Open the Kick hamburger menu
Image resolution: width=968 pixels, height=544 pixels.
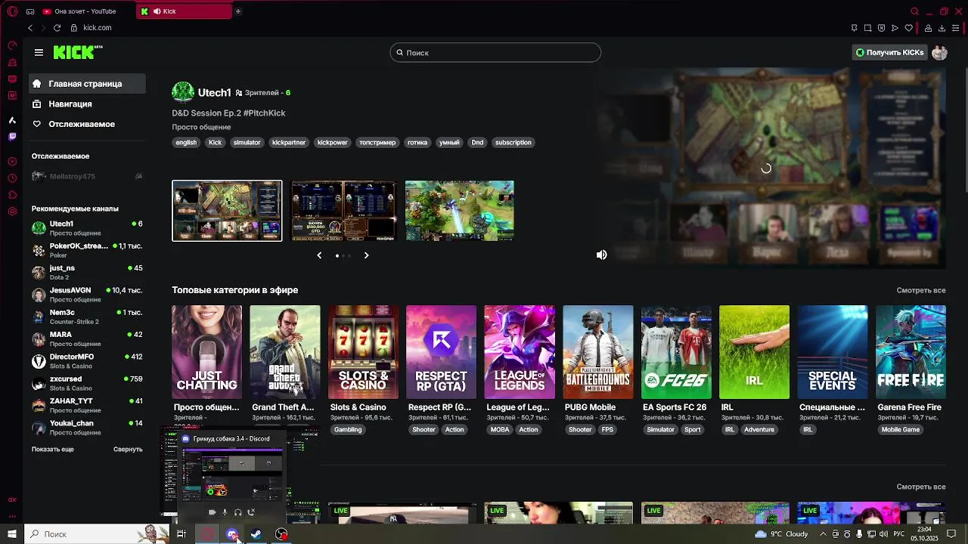(39, 52)
